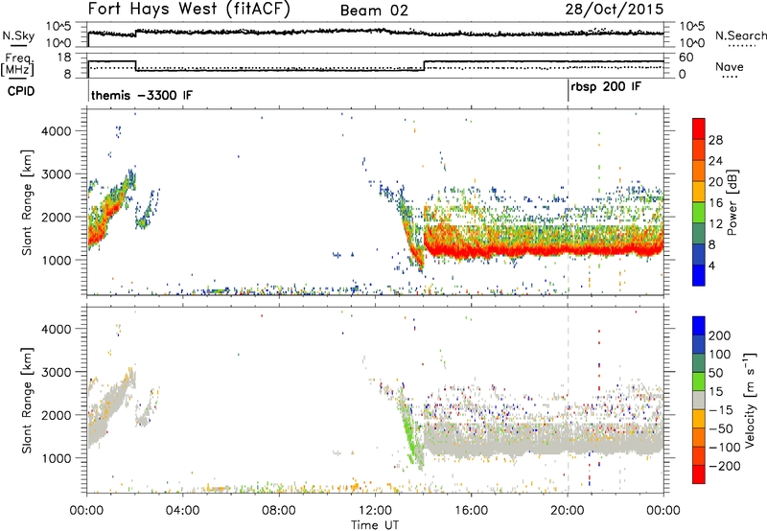
Task: Click the 'Velocity [m s-1]' colorbar title
Action: 750,400
